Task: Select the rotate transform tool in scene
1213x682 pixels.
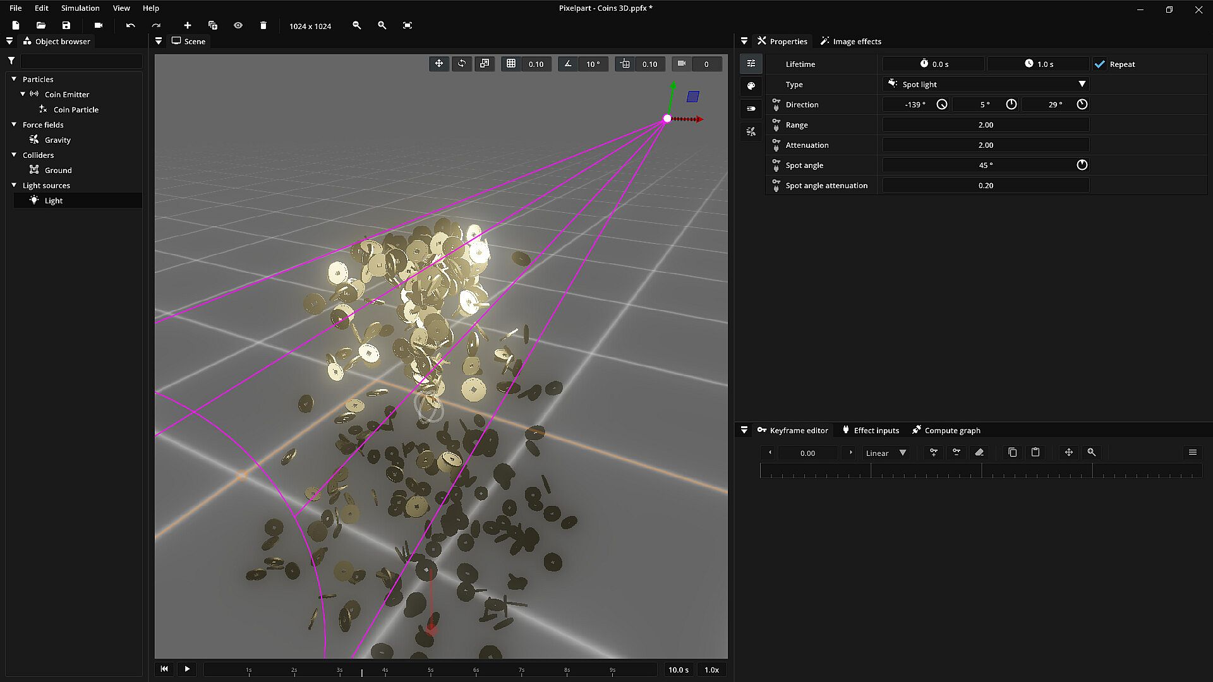Action: 462,64
